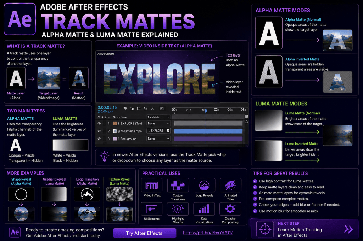Click the checkmark beside Use motion blur tip
The image size is (363, 241).
click(x=255, y=211)
